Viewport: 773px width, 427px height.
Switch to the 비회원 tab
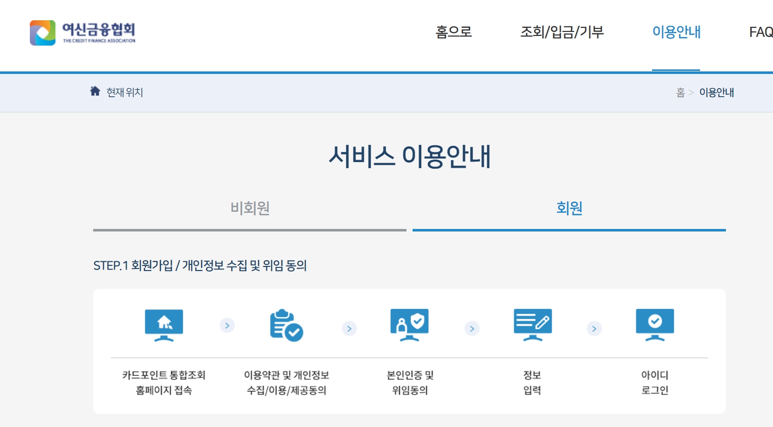(249, 208)
